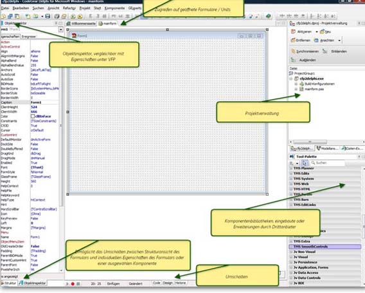Image resolution: width=365 pixels, height=293 pixels.
Task: Click the Einblenden tree icon
Action: point(325,52)
